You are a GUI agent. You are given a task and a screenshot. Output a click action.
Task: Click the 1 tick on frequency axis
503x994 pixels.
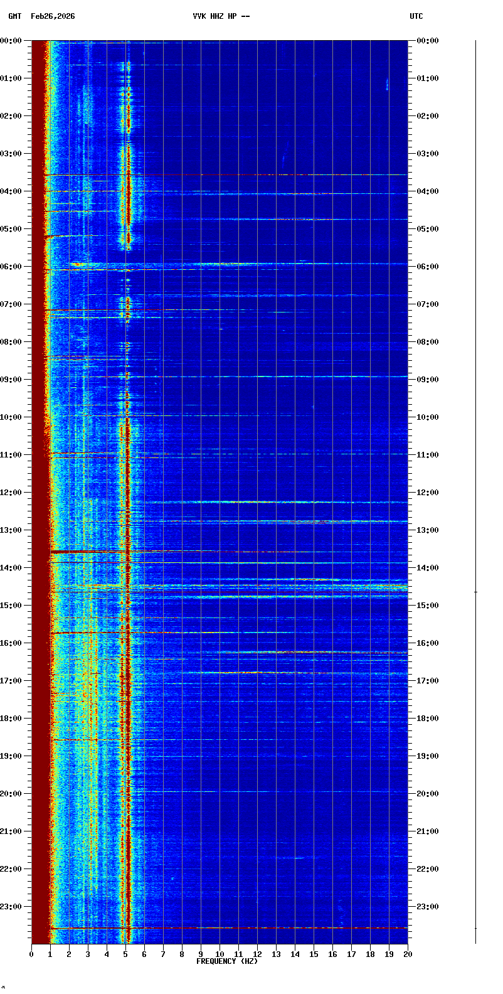50,954
